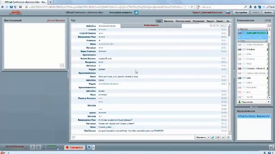
Task: Click the bookmark star in the address bar
Action: click(185, 7)
